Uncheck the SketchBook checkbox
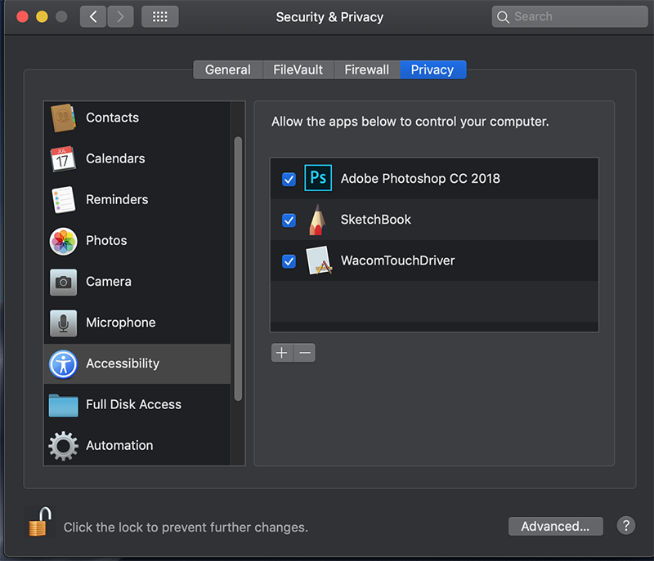 point(289,220)
